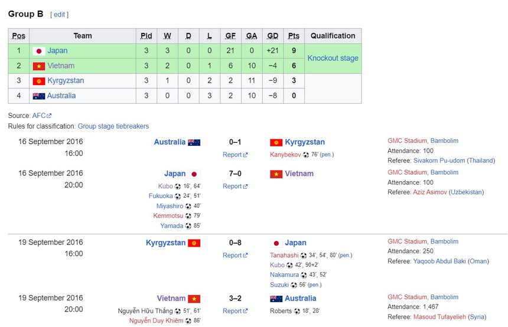Open referee Masoud Tufayelieh's page
This screenshot has width=508, height=327.
coord(439,317)
